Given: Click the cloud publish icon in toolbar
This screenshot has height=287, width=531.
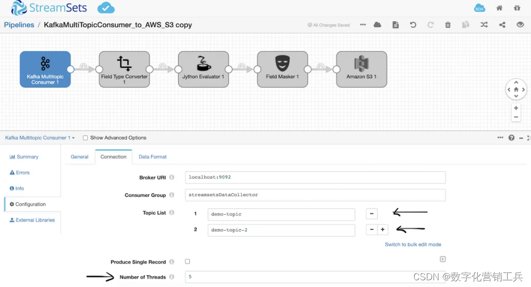Looking at the screenshot, I should coord(378,25).
